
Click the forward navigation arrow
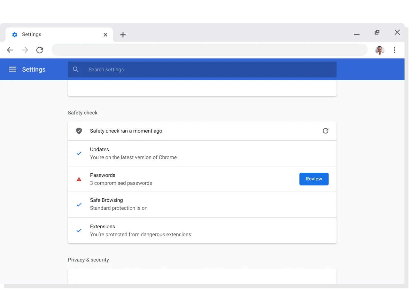25,50
